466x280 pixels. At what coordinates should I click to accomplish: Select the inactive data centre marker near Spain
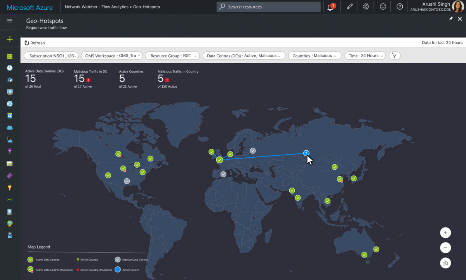coord(223,174)
